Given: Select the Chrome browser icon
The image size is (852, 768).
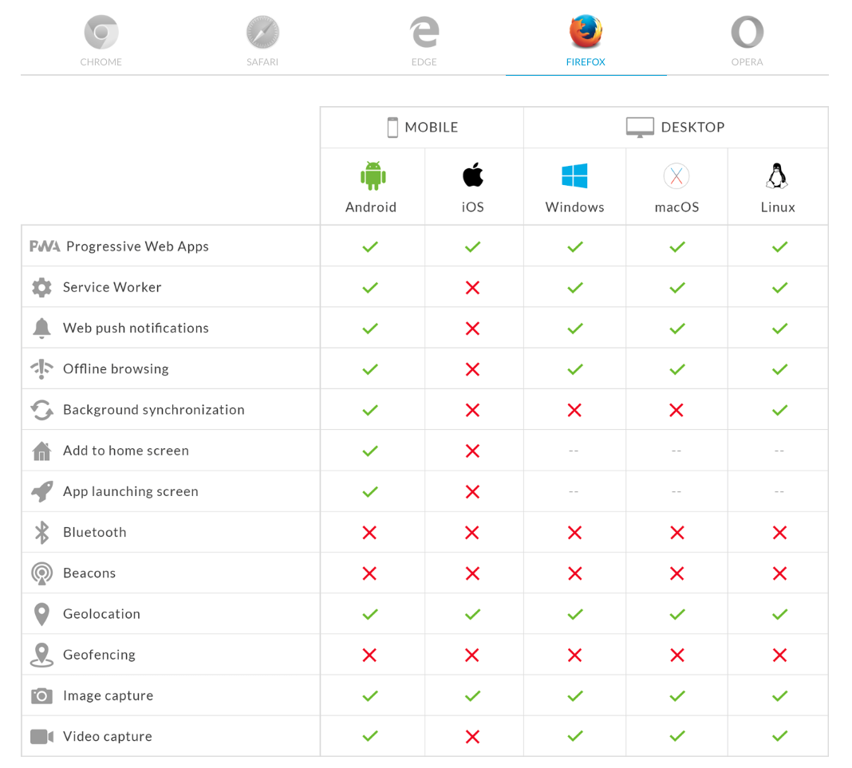Looking at the screenshot, I should click(101, 32).
